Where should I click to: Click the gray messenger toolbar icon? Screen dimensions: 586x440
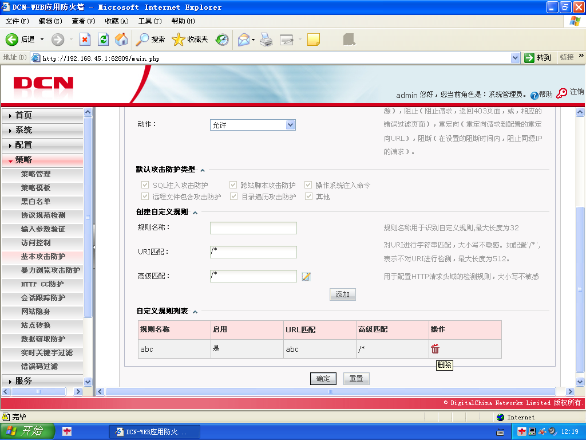349,40
